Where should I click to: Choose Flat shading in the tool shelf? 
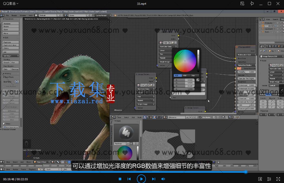click(x=15, y=63)
